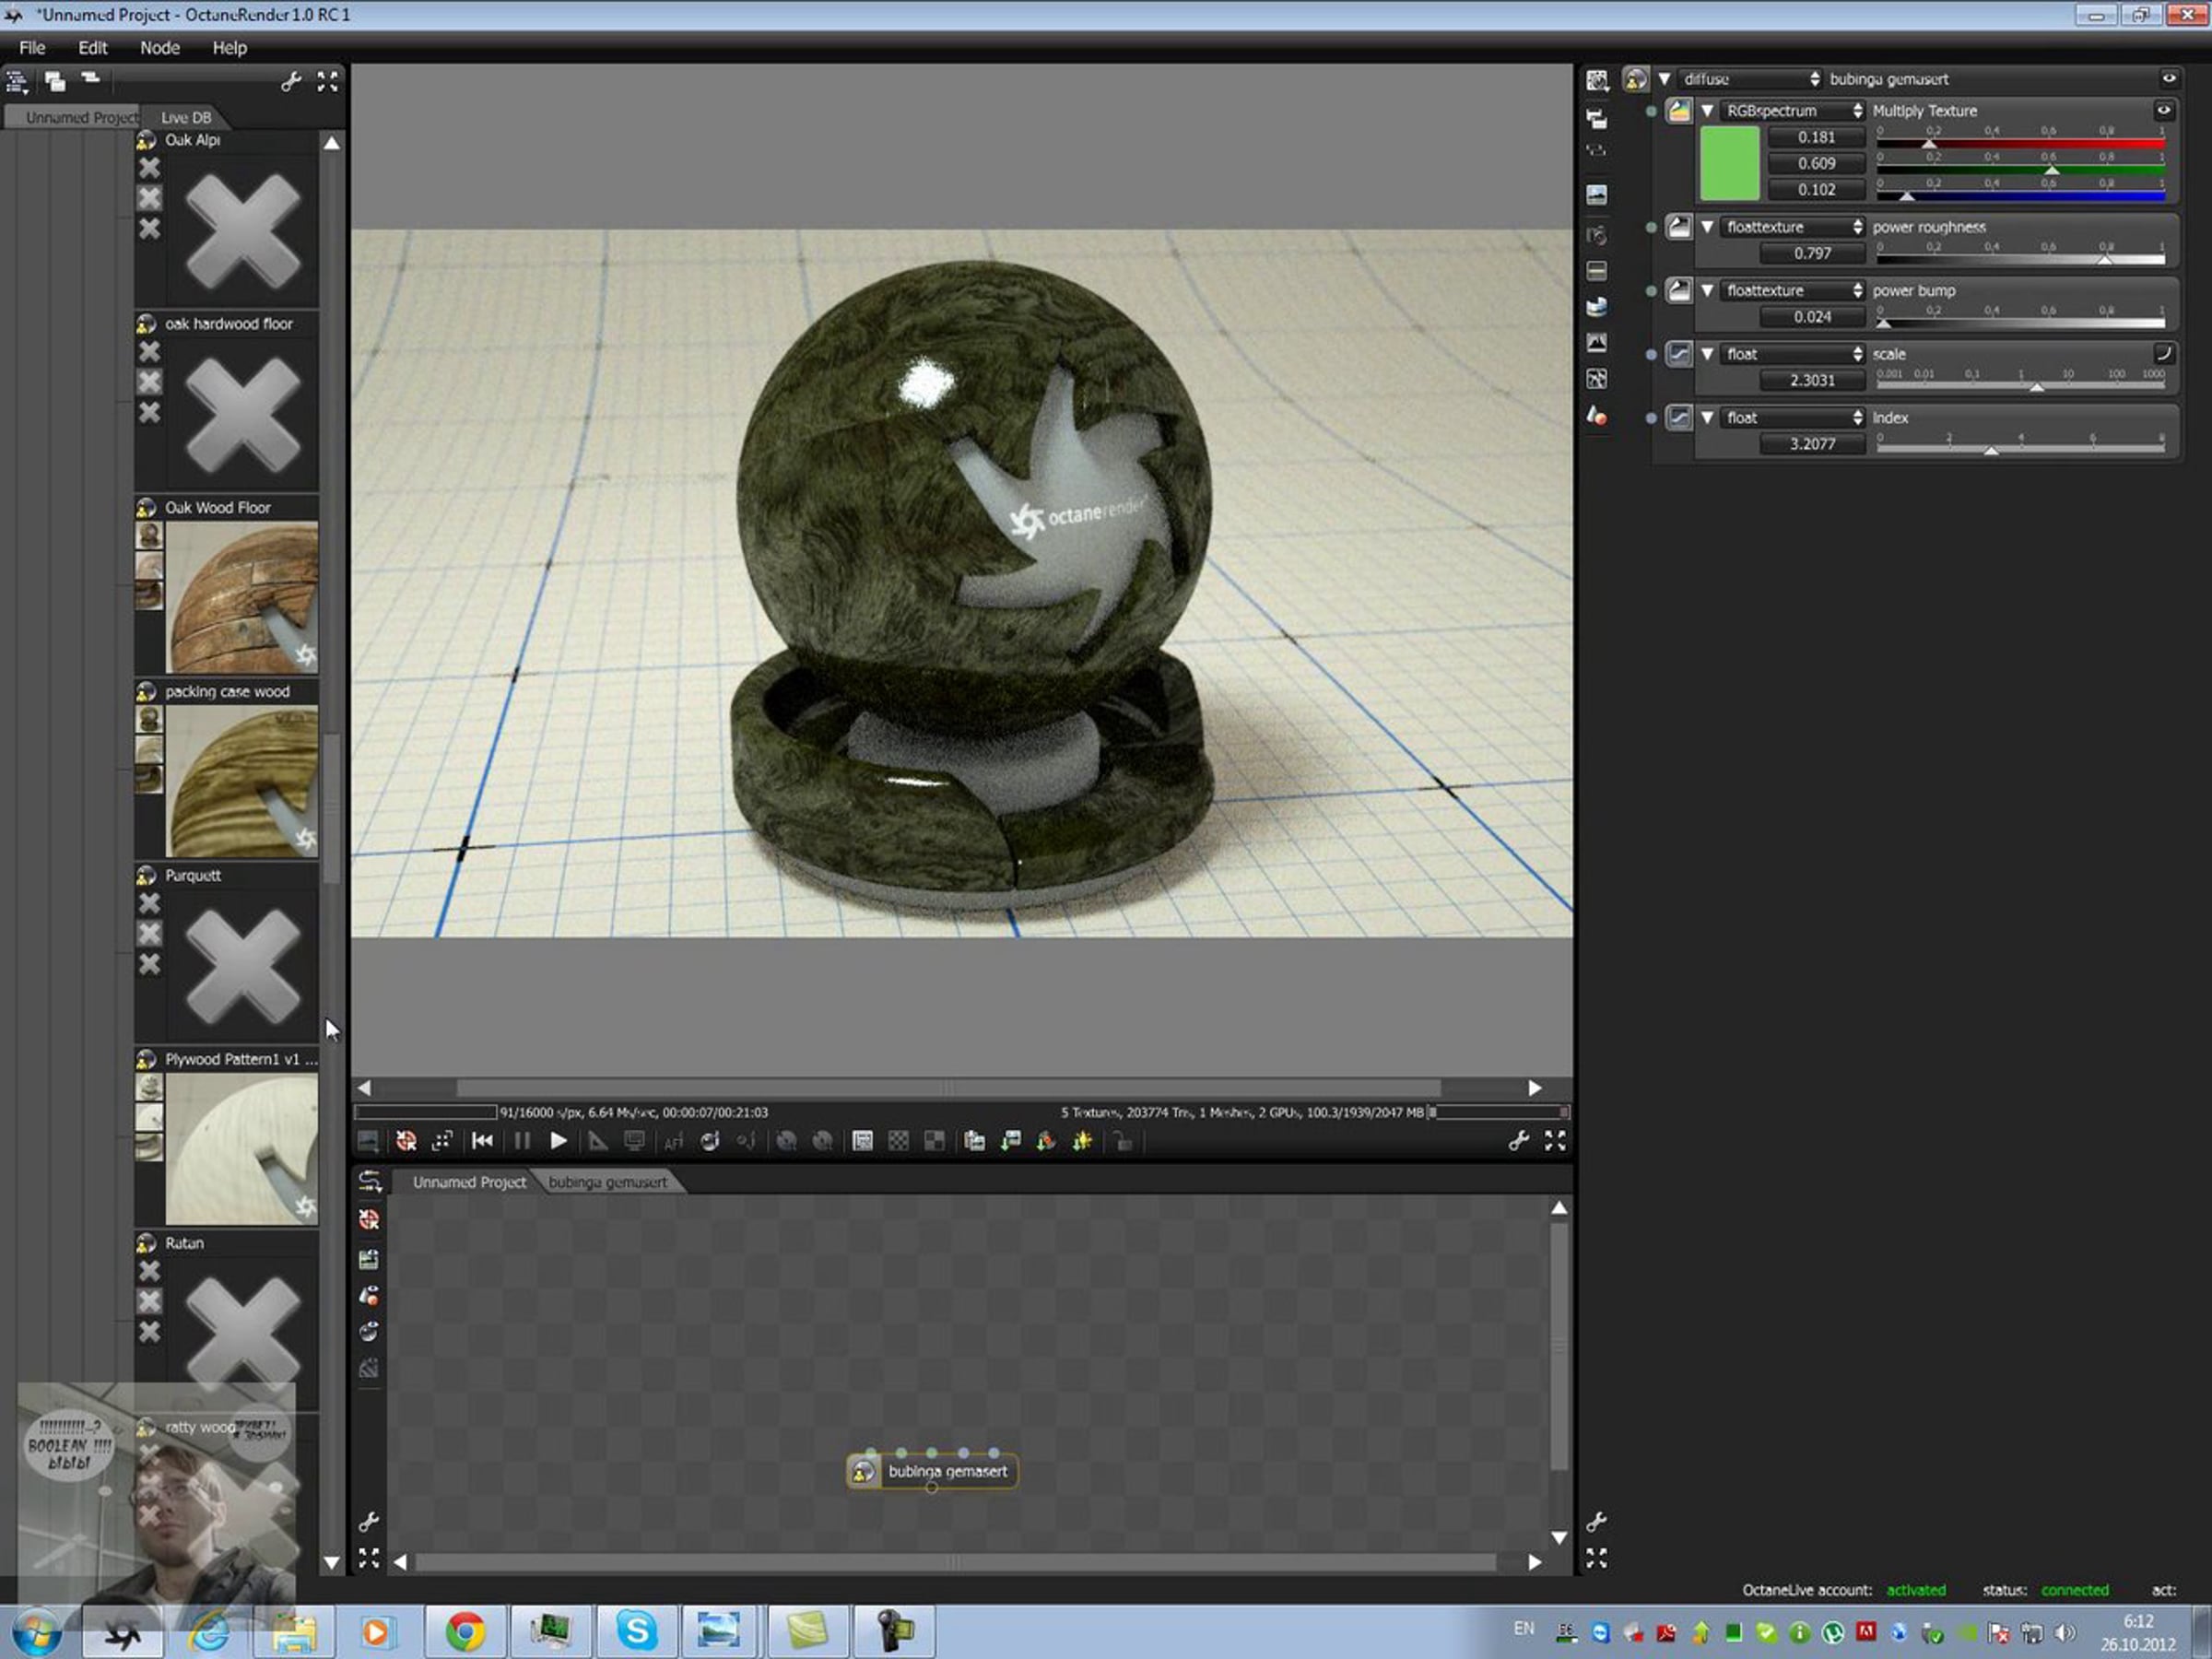Click the rewind-to-start render button
2212x1659 pixels.
(482, 1141)
